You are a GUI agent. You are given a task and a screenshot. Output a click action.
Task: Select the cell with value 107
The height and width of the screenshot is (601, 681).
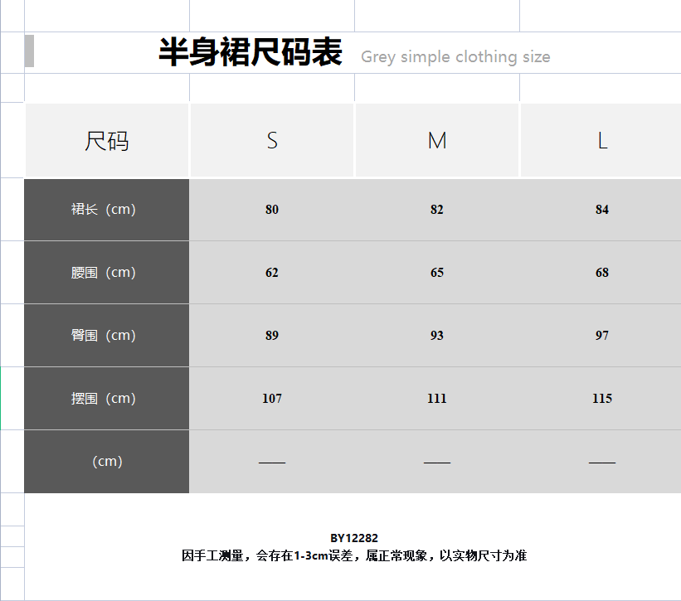[x=272, y=399]
